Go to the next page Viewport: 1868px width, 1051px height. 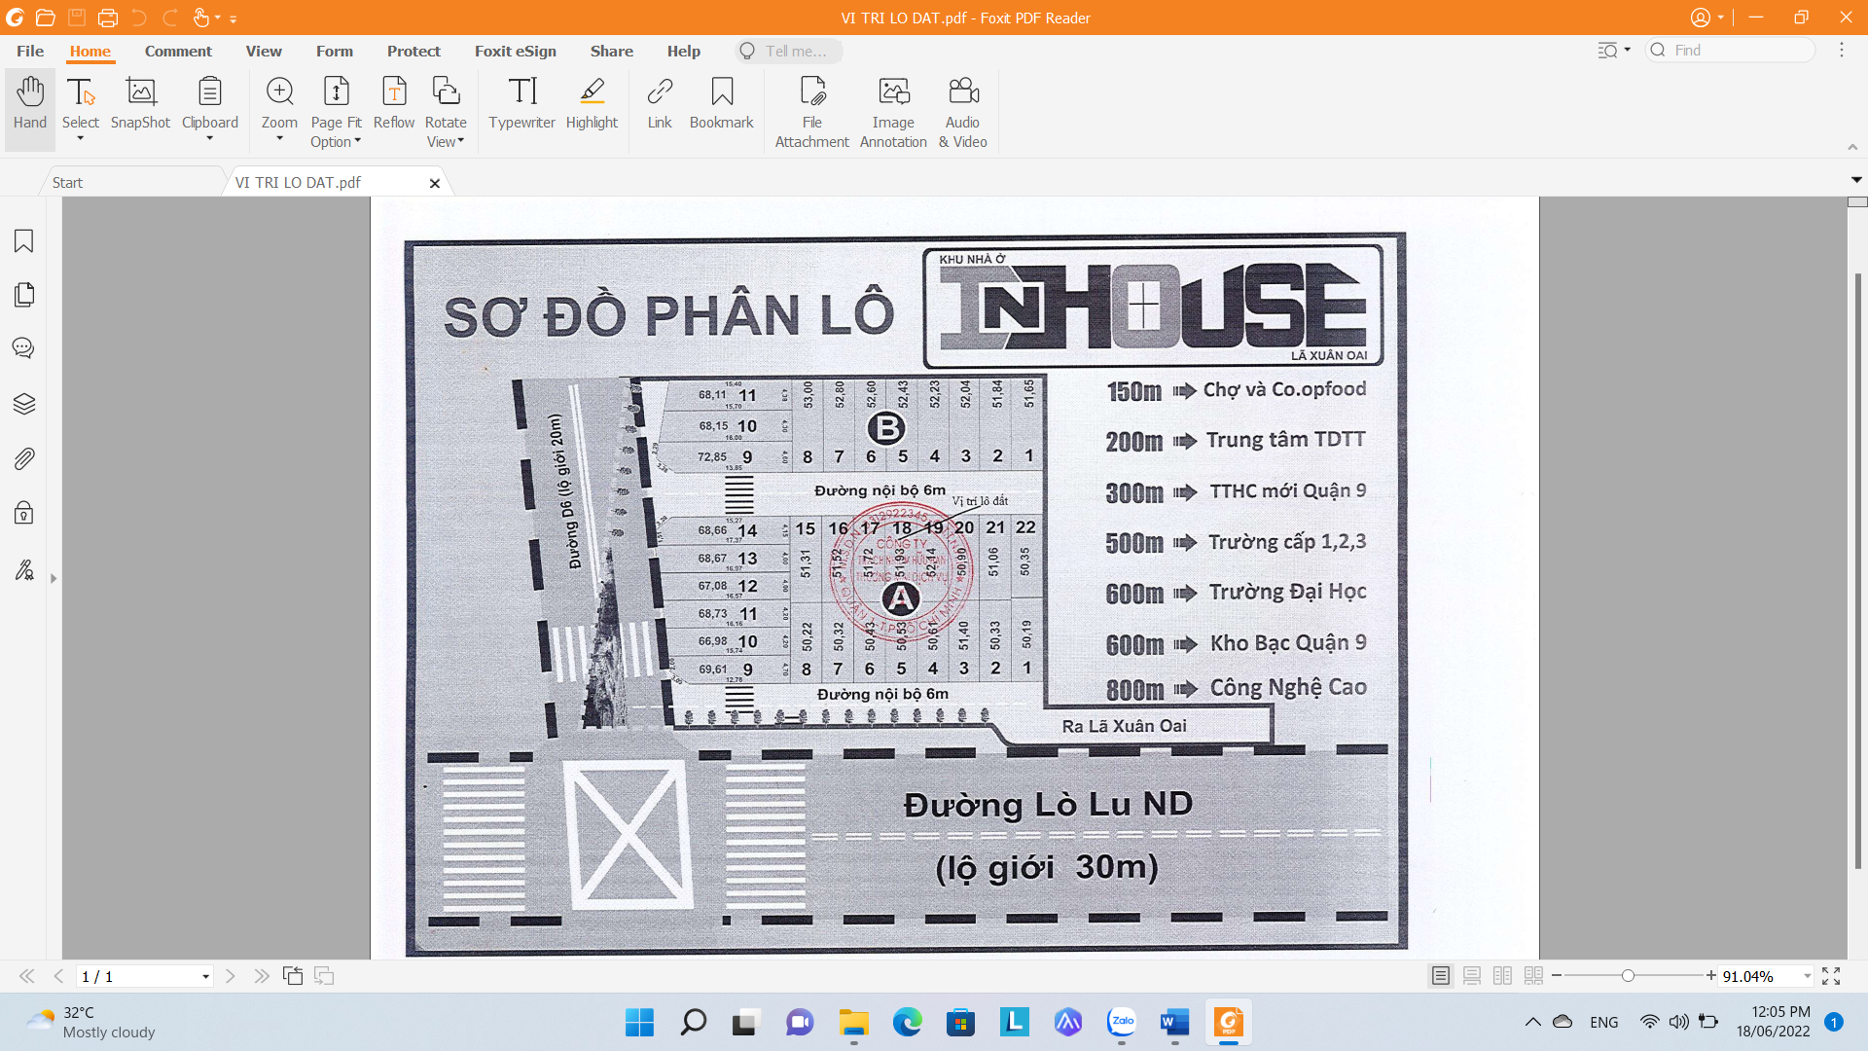(x=231, y=976)
